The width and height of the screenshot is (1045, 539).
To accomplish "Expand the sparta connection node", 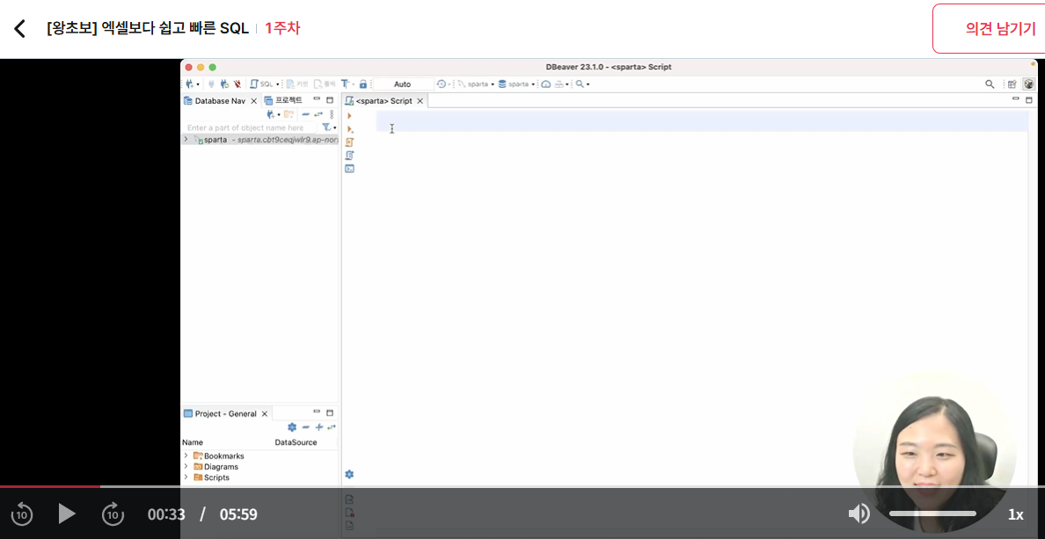I will [x=186, y=139].
